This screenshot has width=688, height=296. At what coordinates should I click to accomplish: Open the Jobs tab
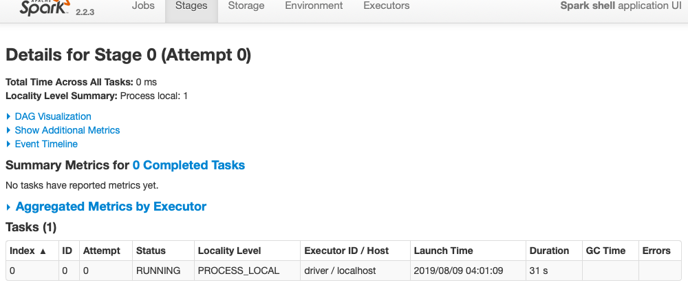point(143,6)
